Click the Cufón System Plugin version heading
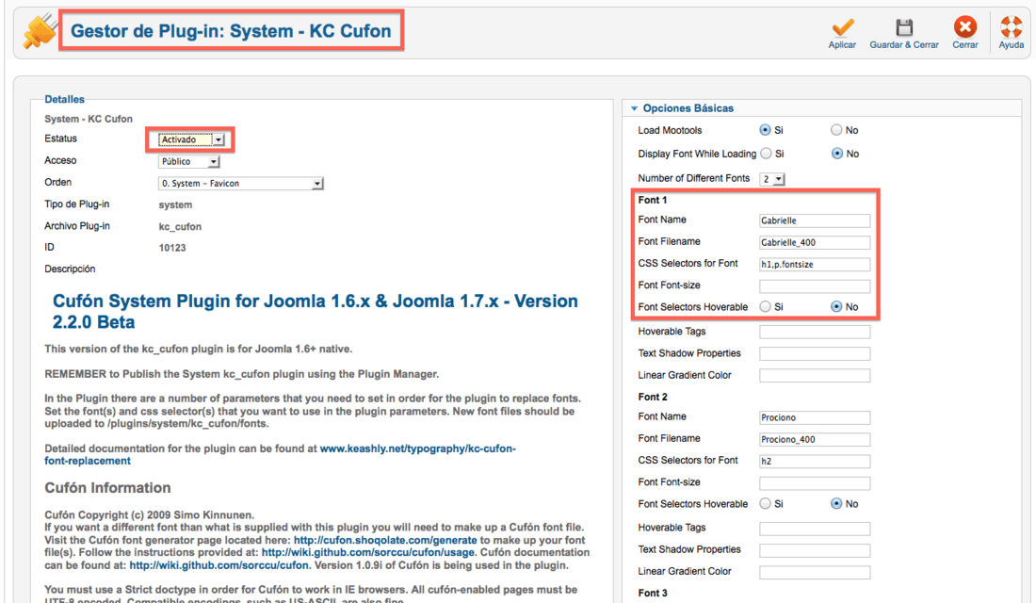Viewport: 1036px width, 603px height. [316, 312]
